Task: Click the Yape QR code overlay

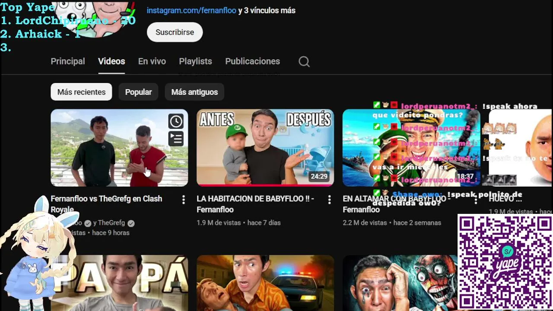Action: [505, 262]
